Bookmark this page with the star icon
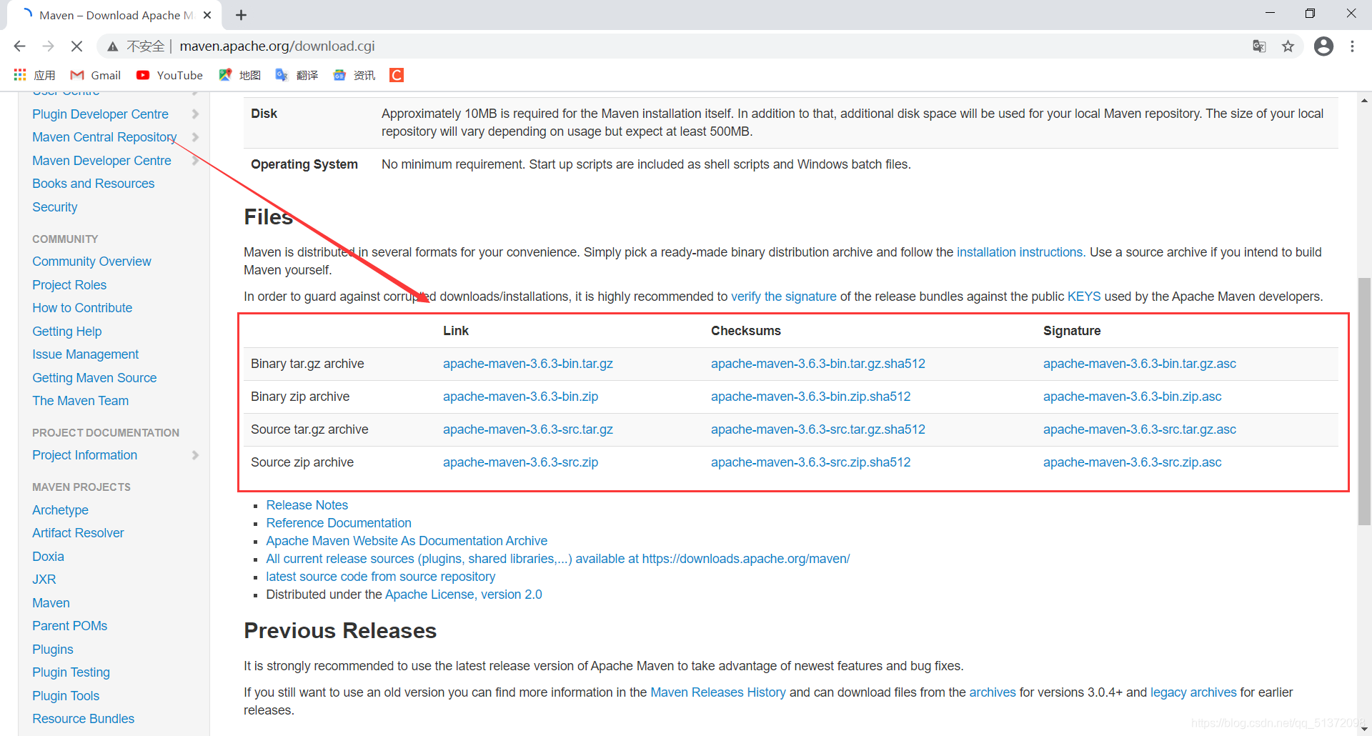The height and width of the screenshot is (736, 1372). click(x=1288, y=46)
